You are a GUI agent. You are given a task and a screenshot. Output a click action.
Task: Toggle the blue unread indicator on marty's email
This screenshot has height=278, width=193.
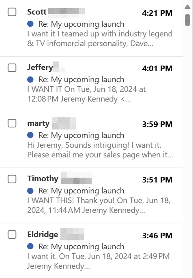(30, 135)
